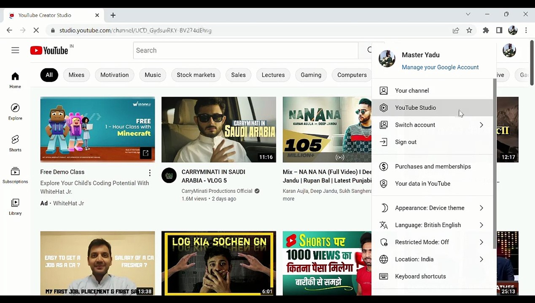Click 'more' under Na Na Na mix

288,199
